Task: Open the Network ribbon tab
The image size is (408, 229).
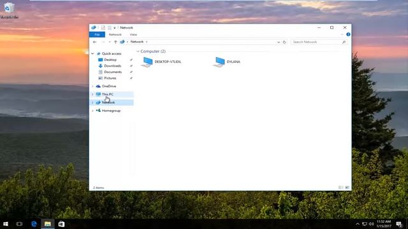Action: pos(115,34)
